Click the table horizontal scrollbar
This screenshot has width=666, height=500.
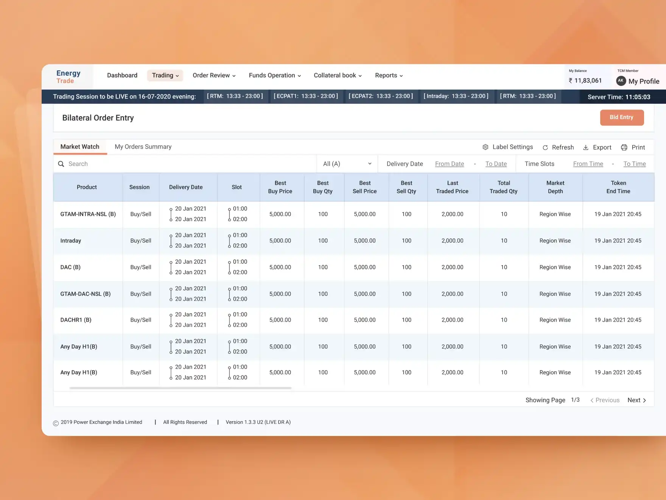coord(181,388)
